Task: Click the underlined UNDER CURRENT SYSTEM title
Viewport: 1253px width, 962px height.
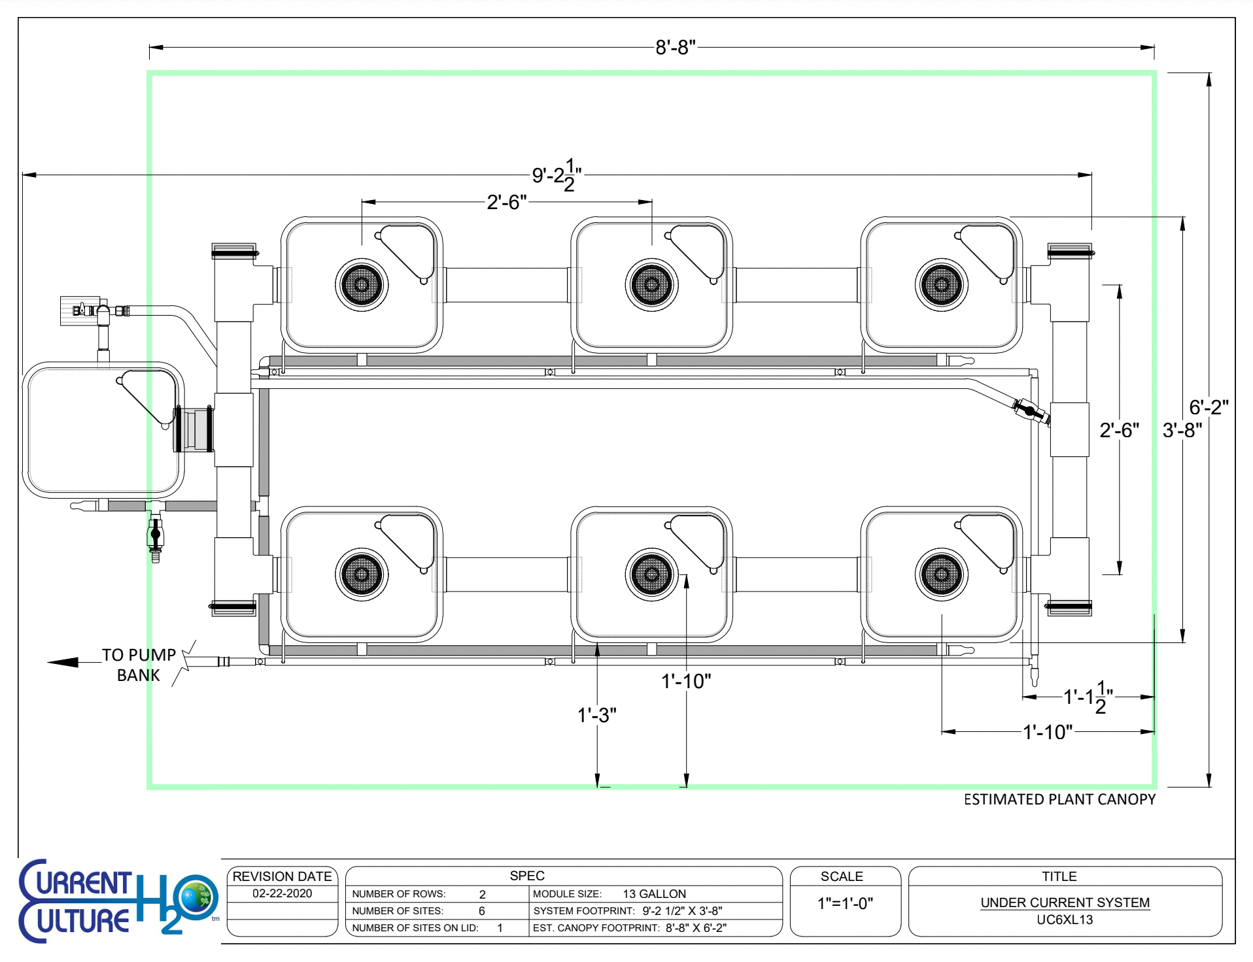Action: coord(1065,903)
